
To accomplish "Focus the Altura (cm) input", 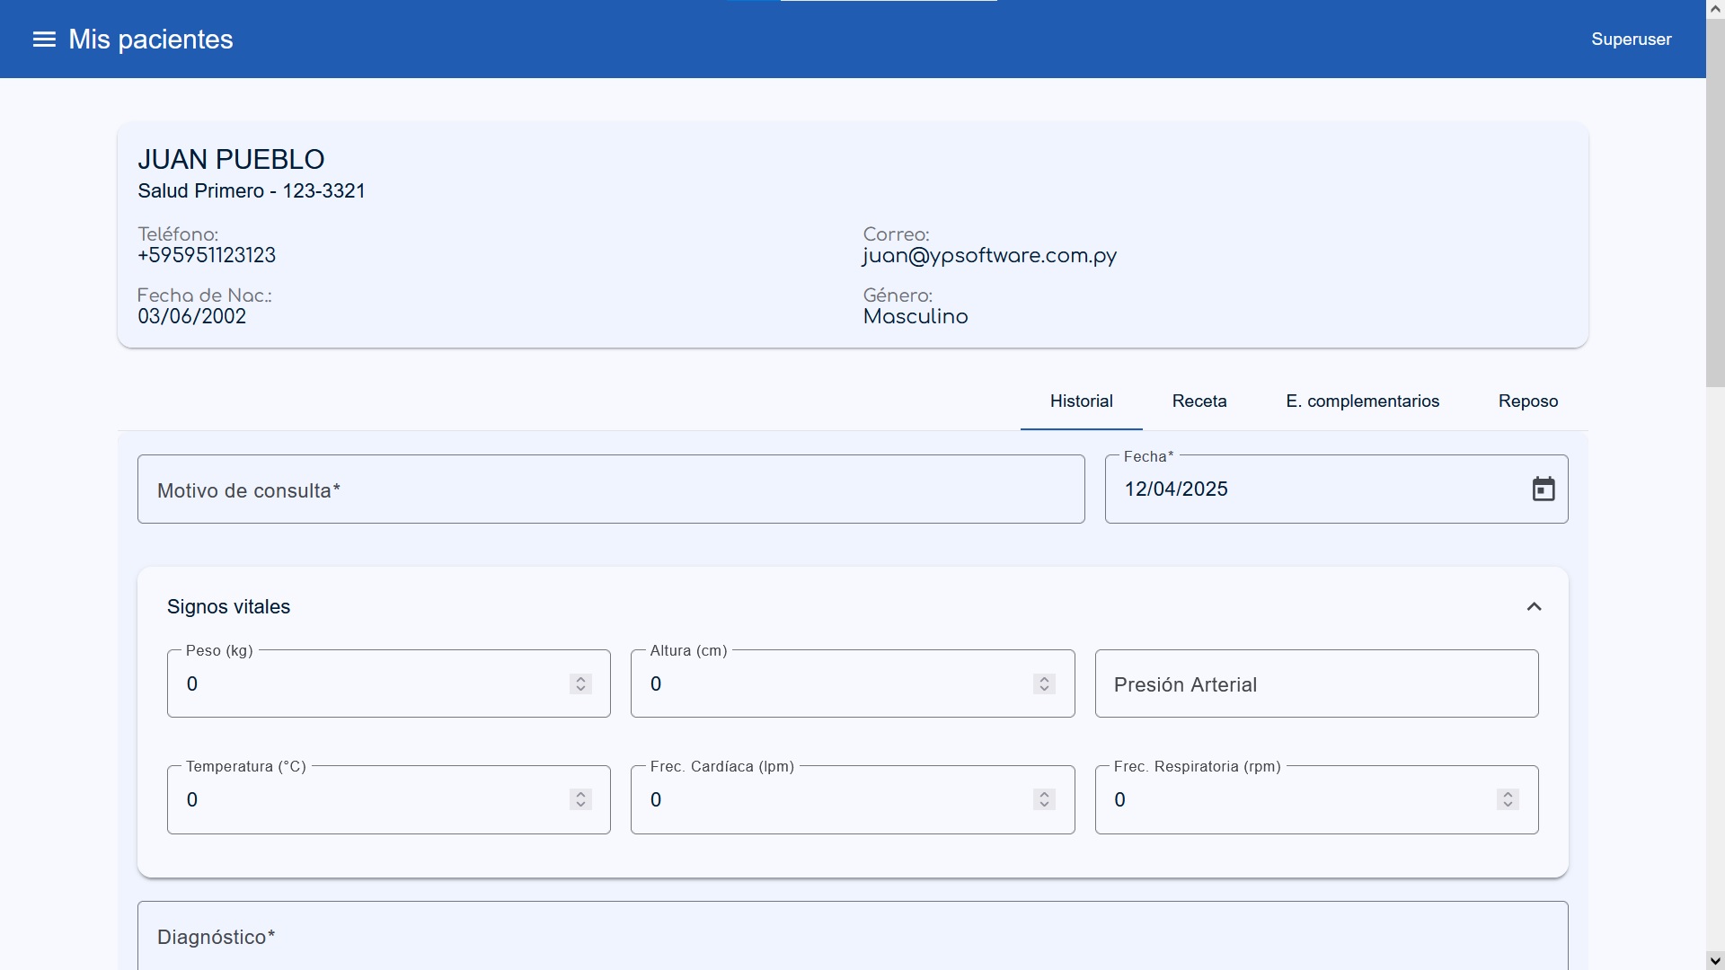I will 852,684.
